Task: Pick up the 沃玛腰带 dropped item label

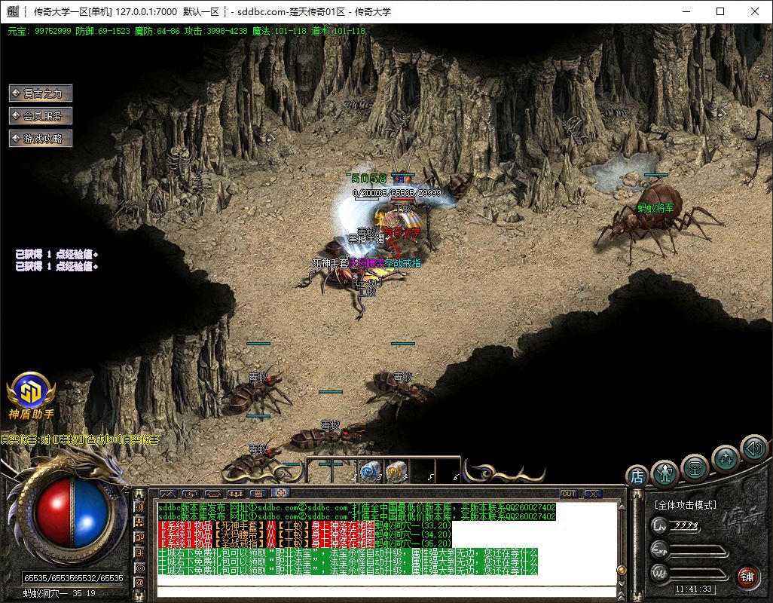Action: tap(367, 263)
